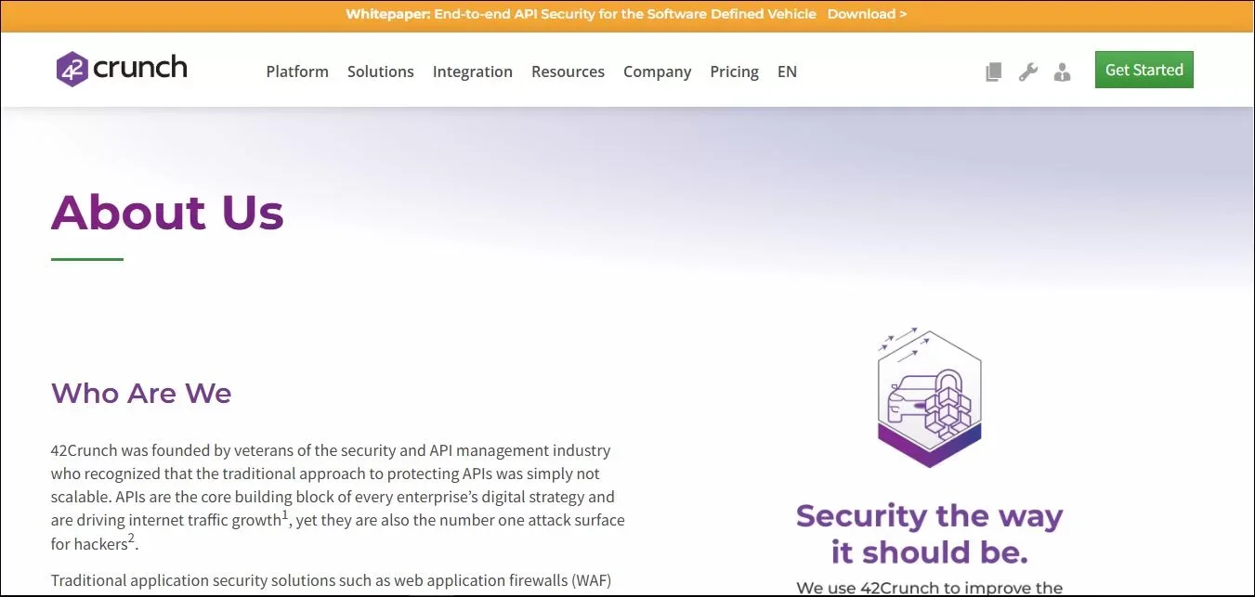This screenshot has width=1255, height=597.
Task: Open the EN language selector
Action: [787, 71]
